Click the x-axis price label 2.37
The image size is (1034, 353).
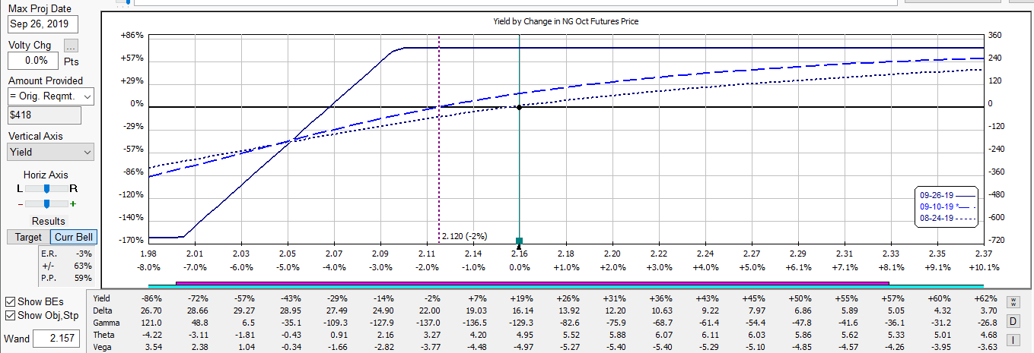[984, 254]
